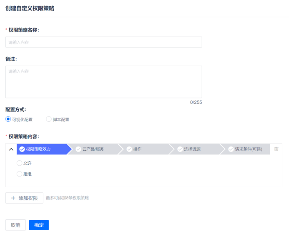294x233 pixels.
Task: Click the plus icon in 添加权限 button
Action: pyautogui.click(x=13, y=198)
